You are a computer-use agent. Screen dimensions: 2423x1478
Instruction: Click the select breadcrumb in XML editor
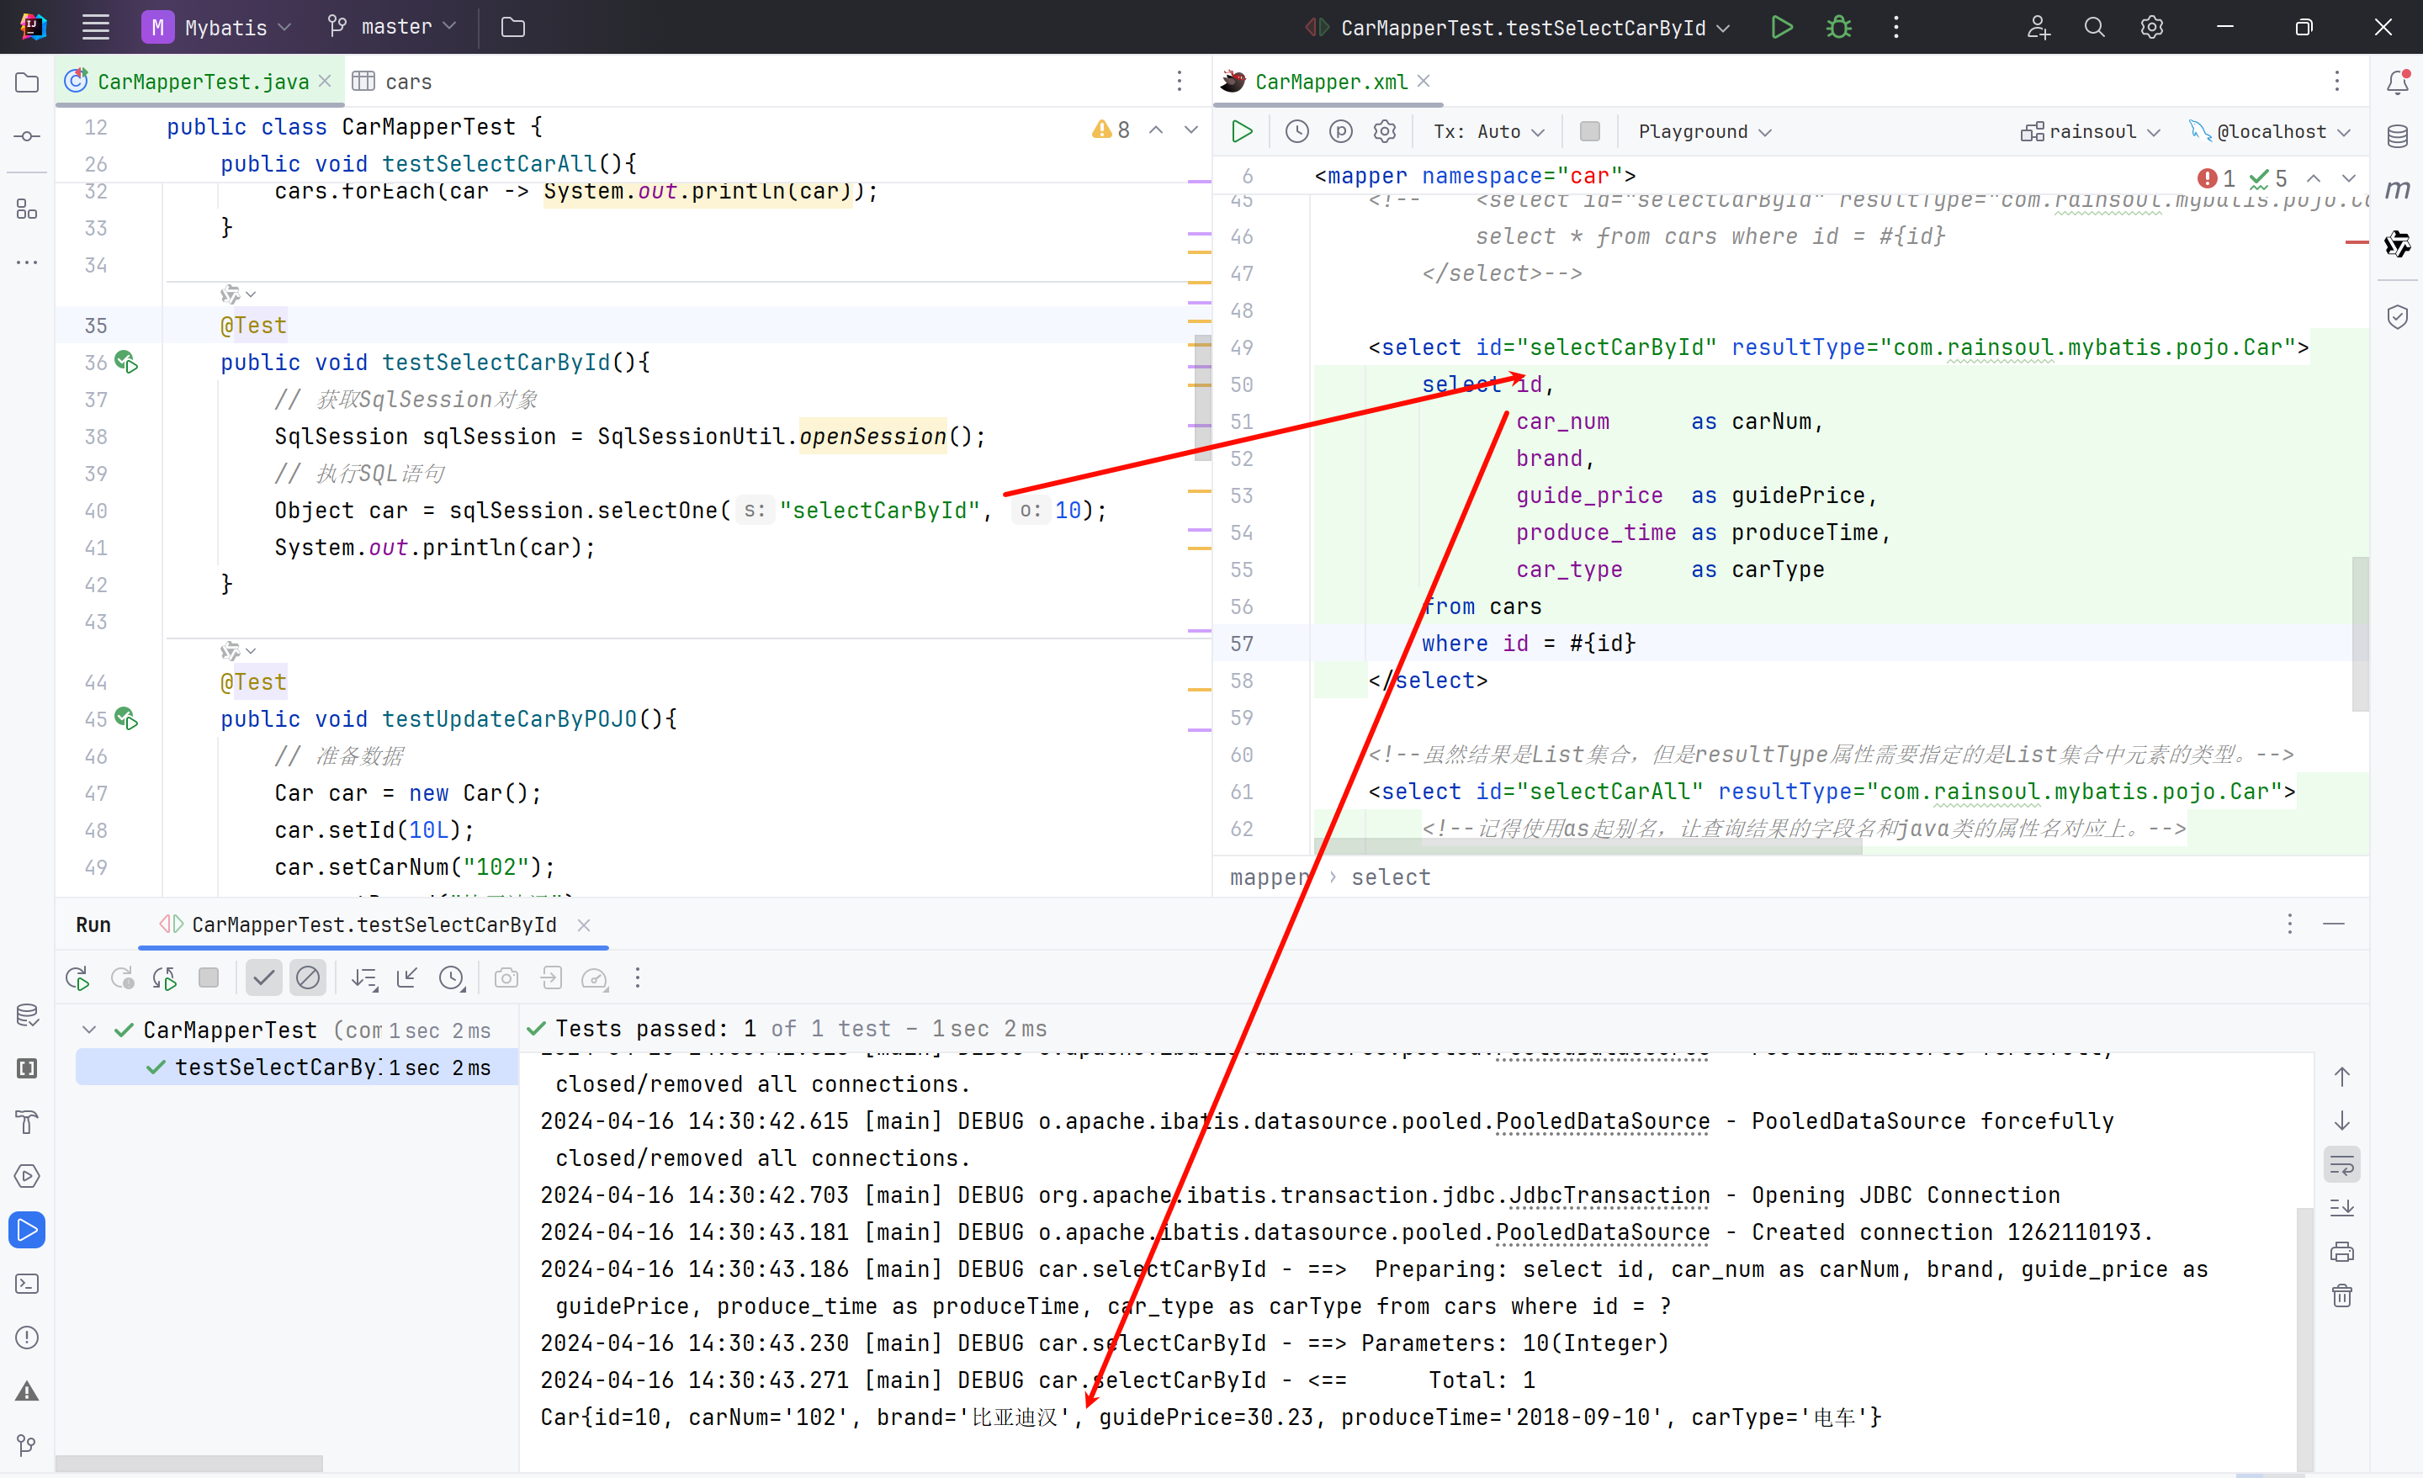click(x=1391, y=877)
